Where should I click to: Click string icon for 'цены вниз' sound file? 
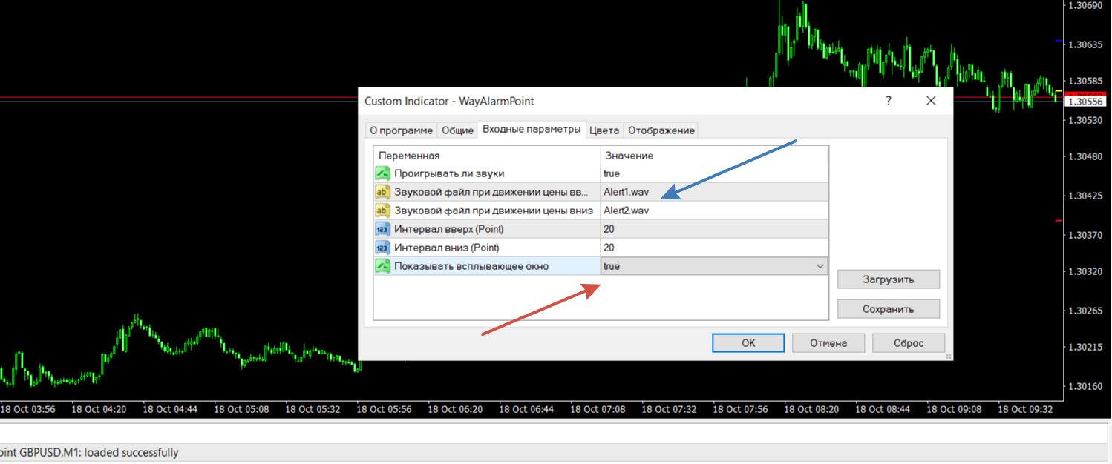pos(383,211)
